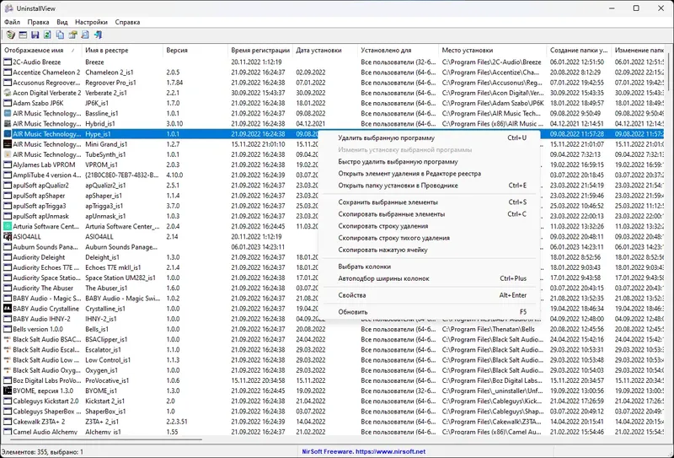
Task: Open the Справка menu
Action: [x=127, y=22]
